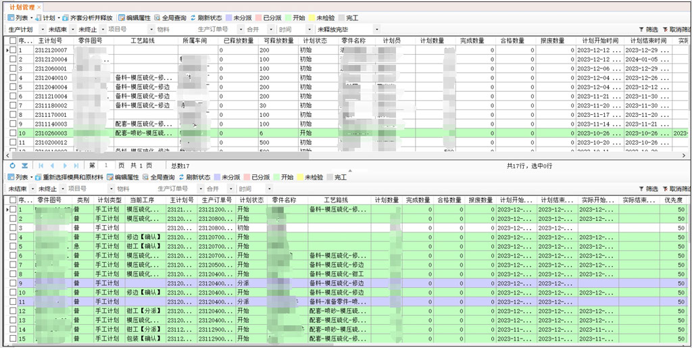Switch to the 计划管理 tab
Image resolution: width=692 pixels, height=348 pixels.
(x=22, y=5)
